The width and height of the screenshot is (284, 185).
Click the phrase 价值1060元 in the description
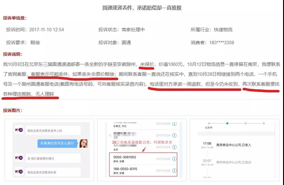(171, 64)
